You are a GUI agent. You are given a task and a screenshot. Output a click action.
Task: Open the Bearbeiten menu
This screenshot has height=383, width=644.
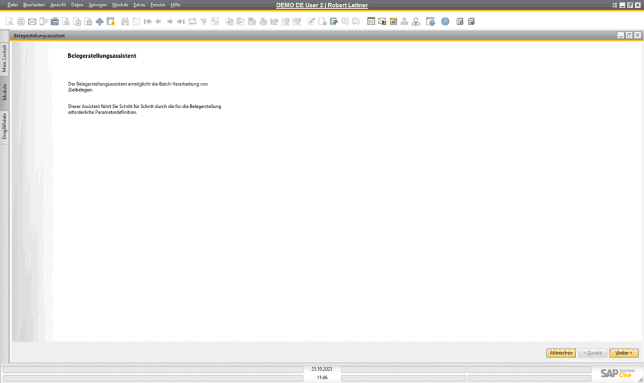[x=34, y=5]
